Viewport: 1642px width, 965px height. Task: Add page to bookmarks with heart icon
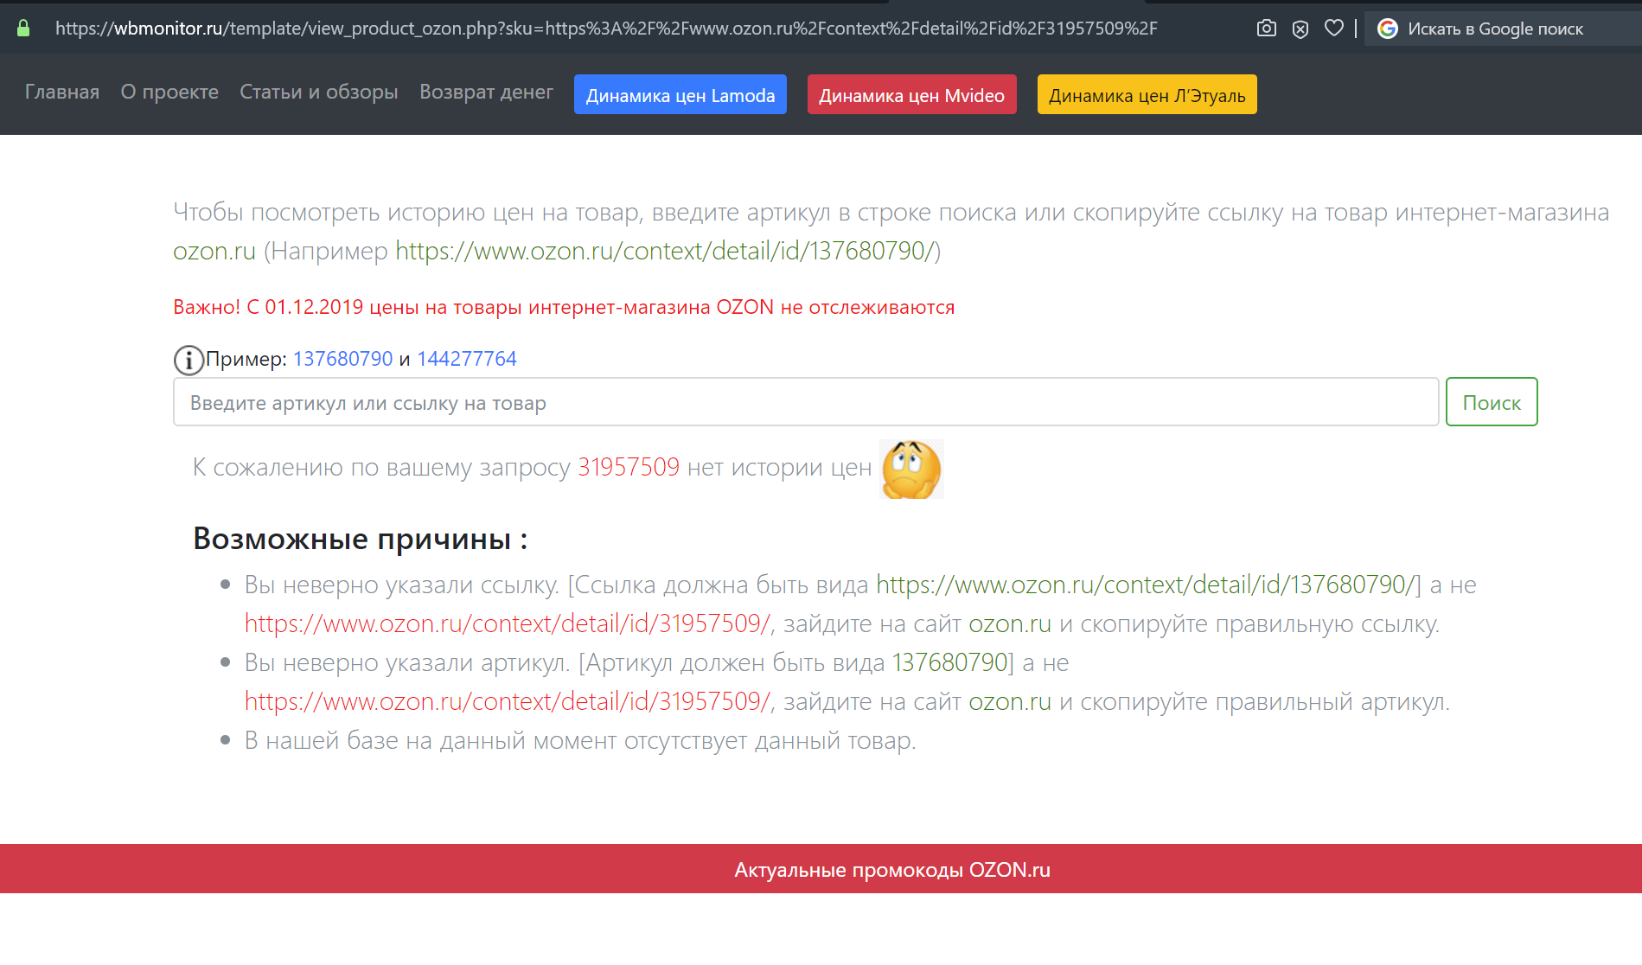click(1334, 29)
